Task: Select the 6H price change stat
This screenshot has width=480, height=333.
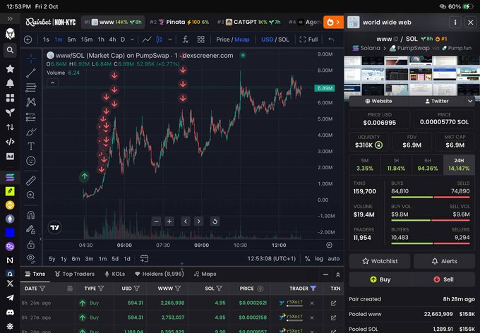Action: pyautogui.click(x=427, y=164)
